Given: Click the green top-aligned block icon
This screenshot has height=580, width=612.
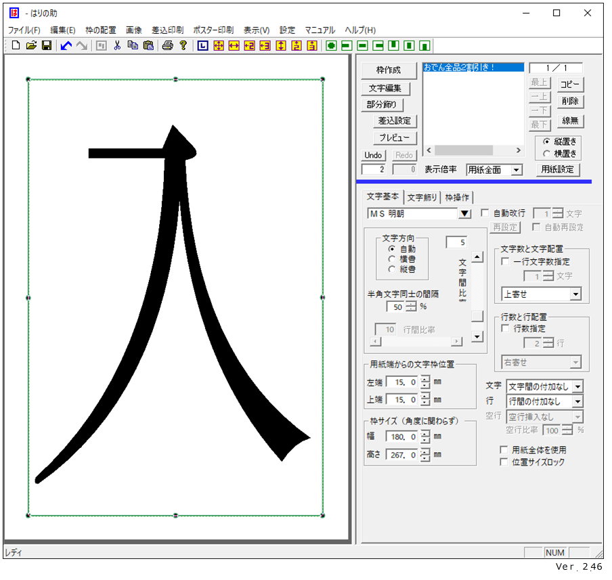Looking at the screenshot, I should coord(393,45).
